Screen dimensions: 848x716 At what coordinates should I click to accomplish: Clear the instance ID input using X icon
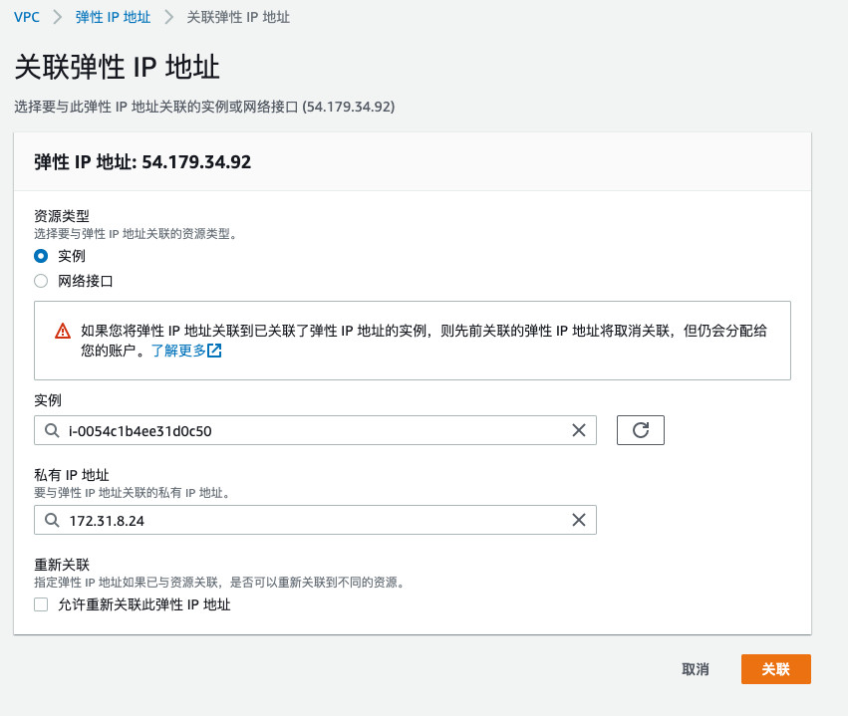click(578, 429)
